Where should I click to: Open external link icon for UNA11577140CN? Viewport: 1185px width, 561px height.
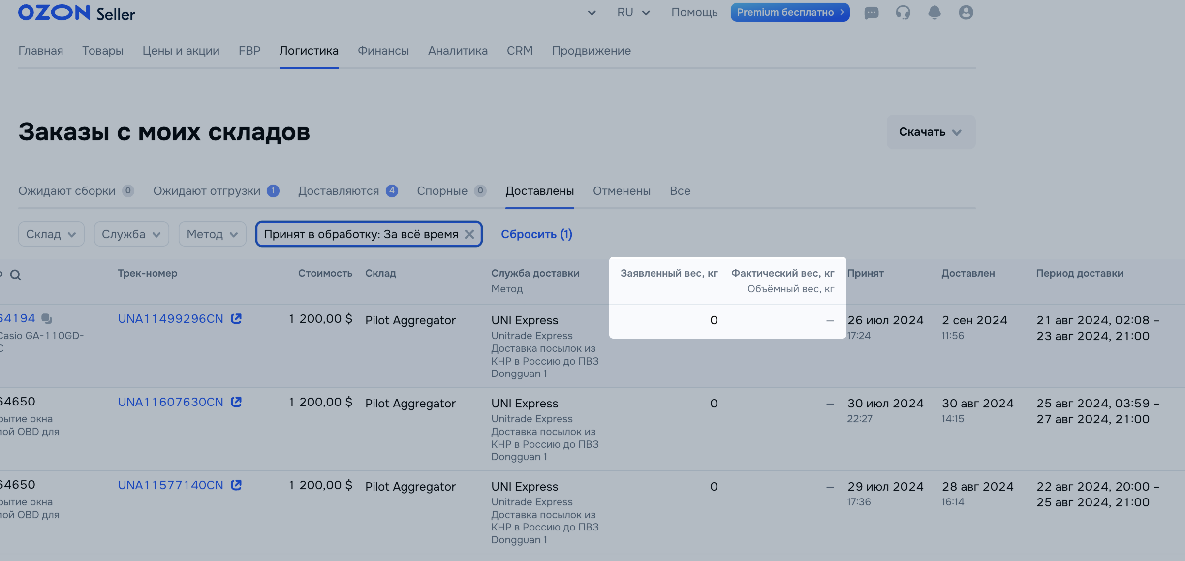pyautogui.click(x=236, y=485)
